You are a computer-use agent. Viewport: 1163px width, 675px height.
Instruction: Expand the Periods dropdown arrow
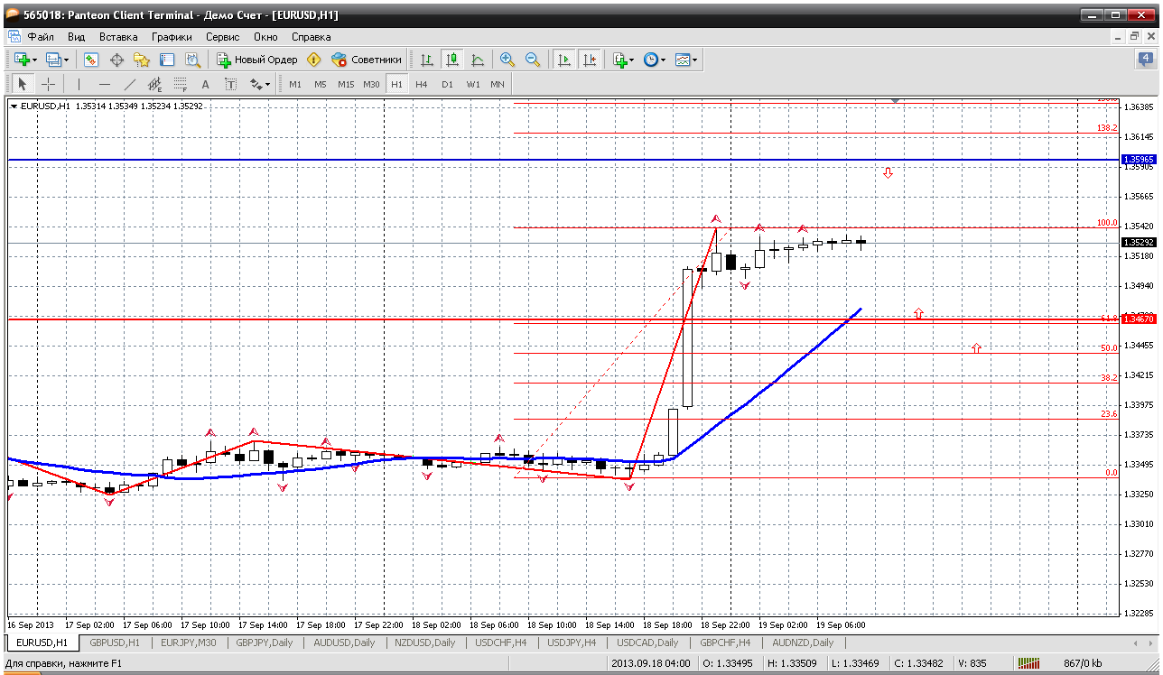(x=664, y=60)
